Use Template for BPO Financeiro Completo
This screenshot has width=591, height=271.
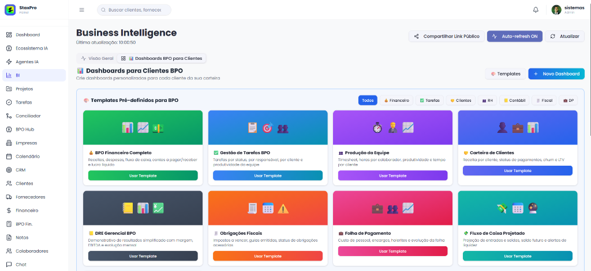(143, 175)
